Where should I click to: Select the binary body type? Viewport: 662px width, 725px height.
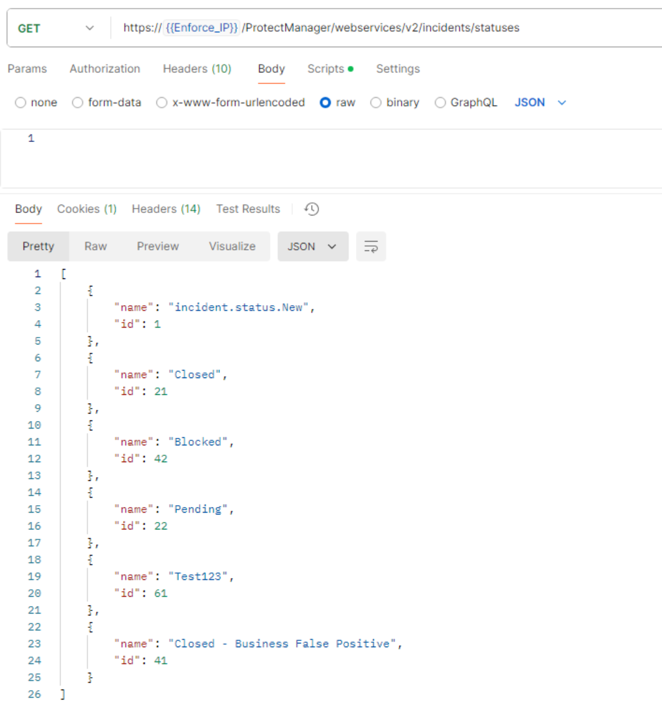coord(376,103)
